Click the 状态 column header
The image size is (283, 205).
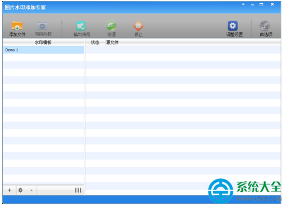coord(95,42)
